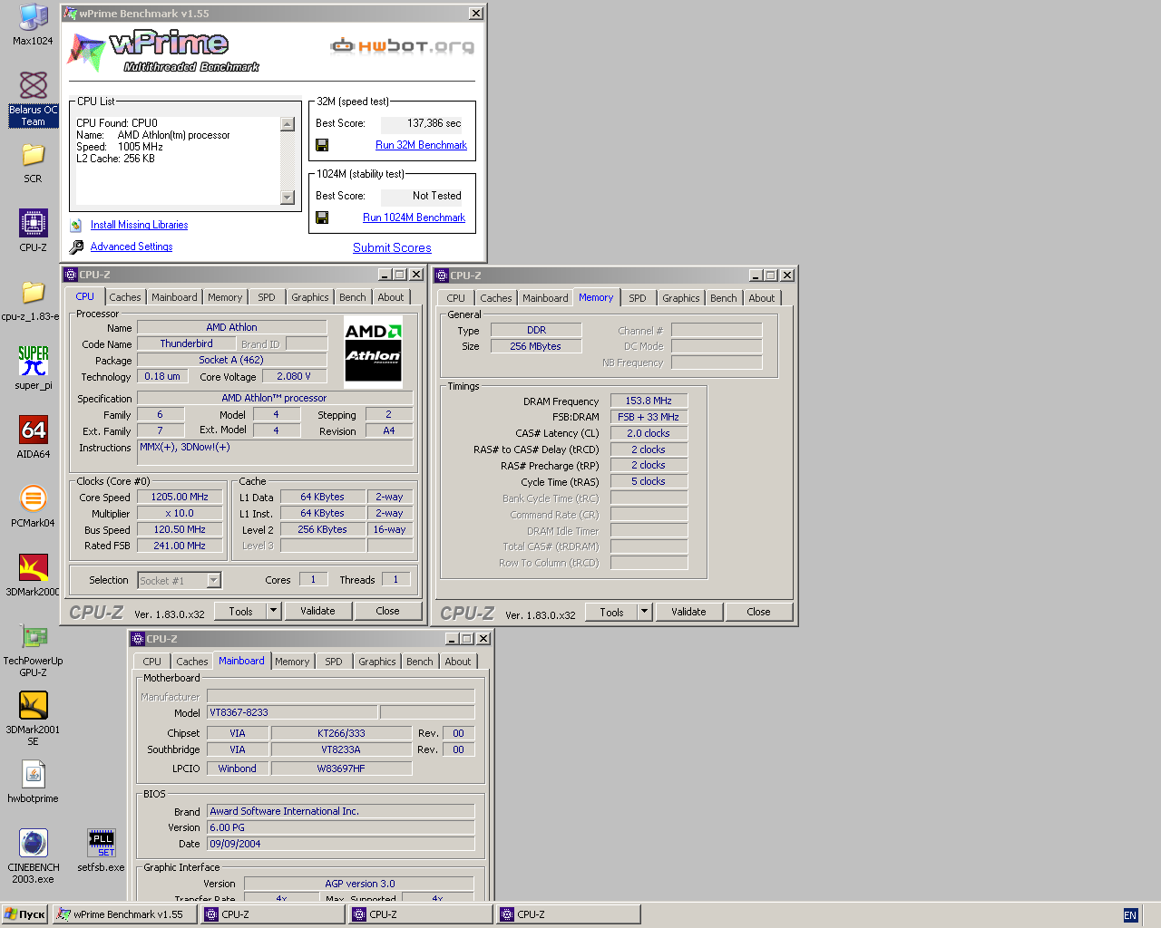Switch to Memory tab in the CPU tab CPU-Z window
The image size is (1161, 928).
click(225, 297)
